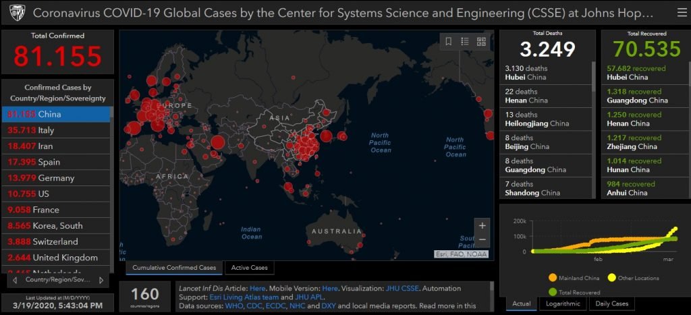Toggle the Mainland China orange legend marker

[x=553, y=278]
